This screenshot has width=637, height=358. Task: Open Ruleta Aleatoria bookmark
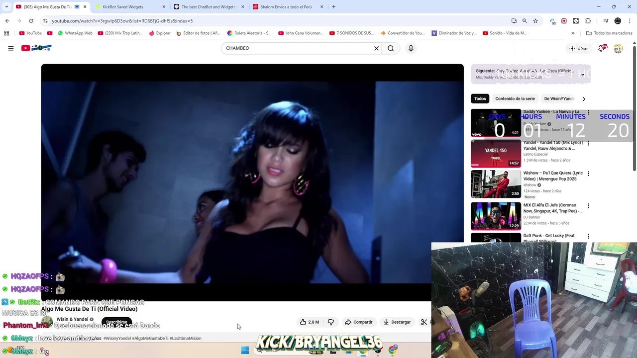click(249, 33)
